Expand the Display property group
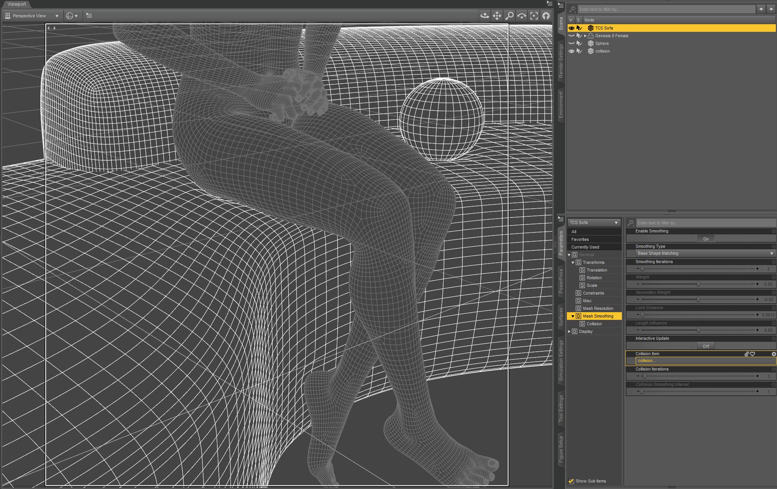This screenshot has width=777, height=489. pyautogui.click(x=569, y=331)
